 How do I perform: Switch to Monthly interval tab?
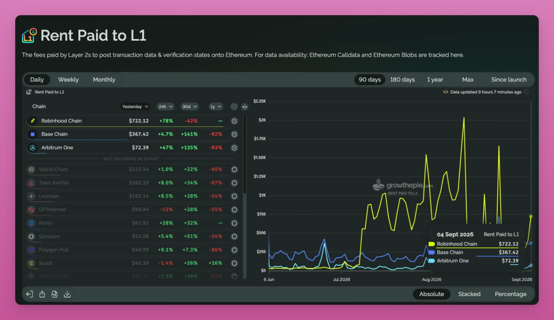(x=104, y=80)
